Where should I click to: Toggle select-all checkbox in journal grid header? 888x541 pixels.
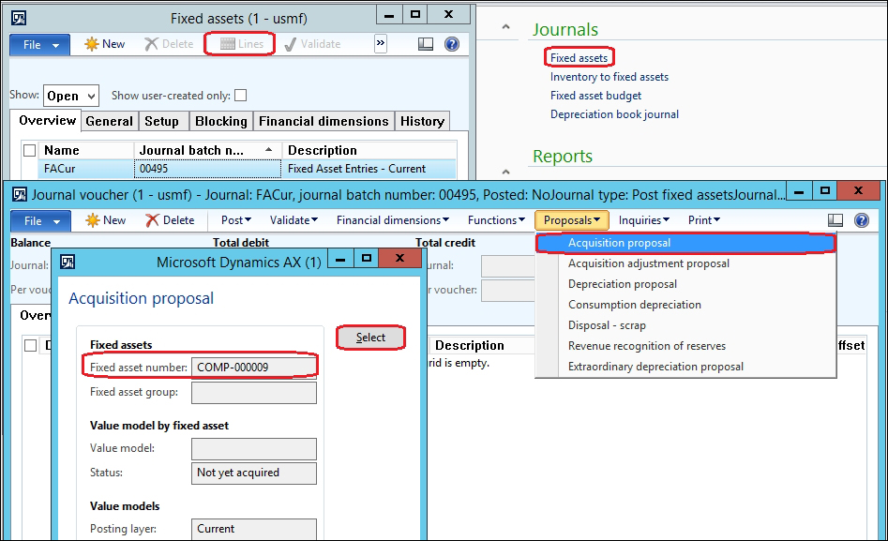tap(29, 151)
